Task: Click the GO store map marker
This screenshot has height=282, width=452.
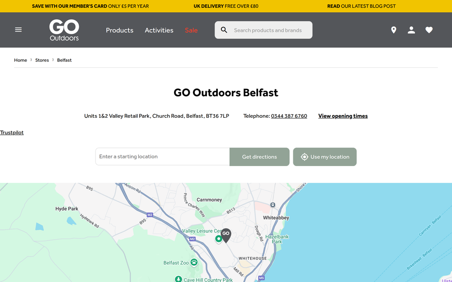Action: [226, 236]
